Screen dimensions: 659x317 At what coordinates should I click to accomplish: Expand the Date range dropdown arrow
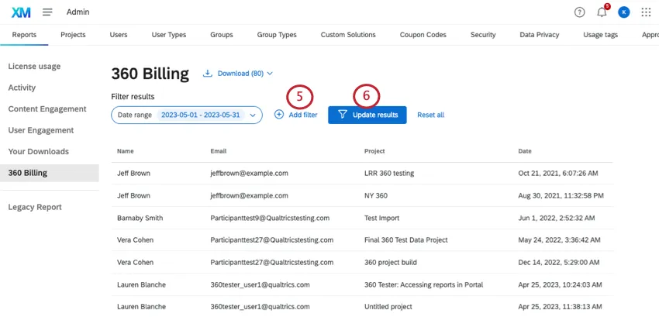click(x=253, y=115)
